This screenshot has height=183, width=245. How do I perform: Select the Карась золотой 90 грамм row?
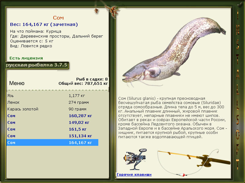(x=52, y=109)
